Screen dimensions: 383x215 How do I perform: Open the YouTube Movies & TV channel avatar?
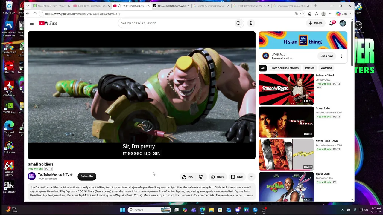point(32,176)
